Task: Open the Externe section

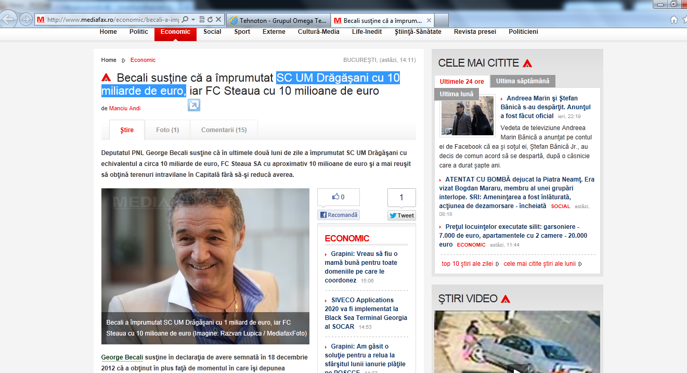Action: click(x=274, y=32)
